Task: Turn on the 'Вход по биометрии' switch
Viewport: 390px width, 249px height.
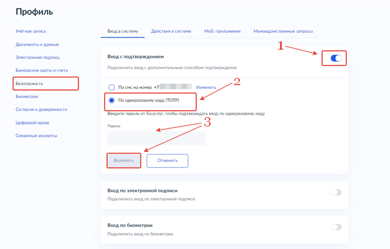Action: [336, 227]
